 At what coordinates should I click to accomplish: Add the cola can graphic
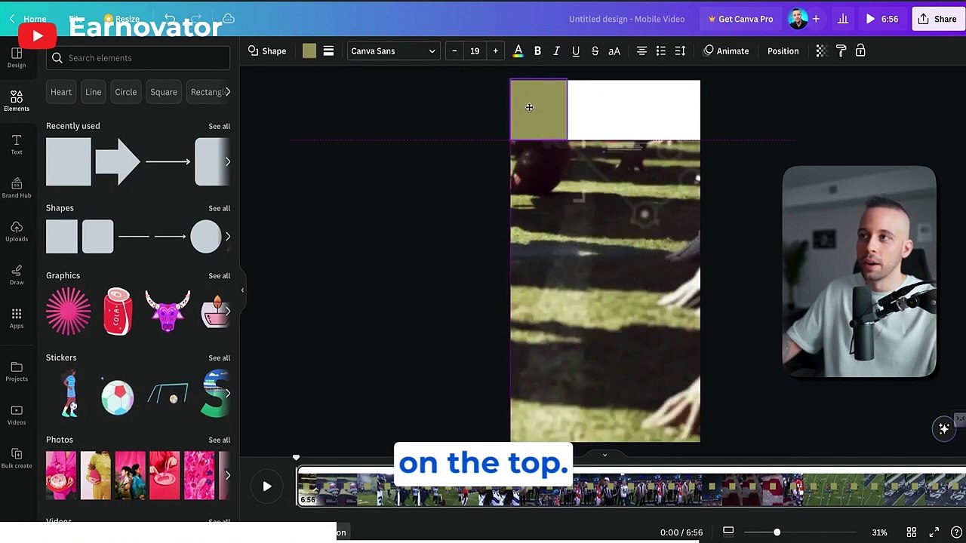point(118,311)
